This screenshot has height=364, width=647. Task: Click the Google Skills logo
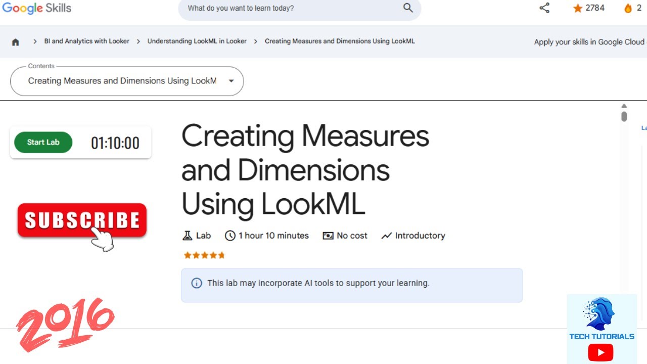click(37, 9)
